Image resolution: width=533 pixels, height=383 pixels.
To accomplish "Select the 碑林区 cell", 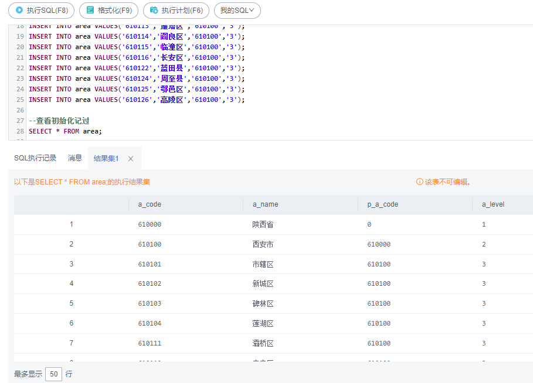I will click(263, 303).
